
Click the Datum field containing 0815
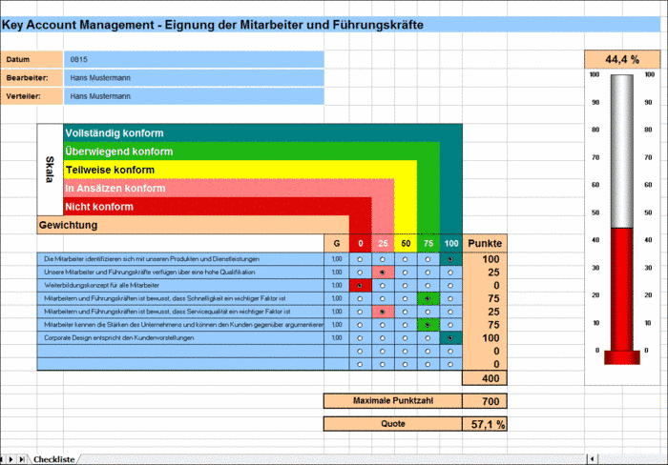tap(194, 60)
